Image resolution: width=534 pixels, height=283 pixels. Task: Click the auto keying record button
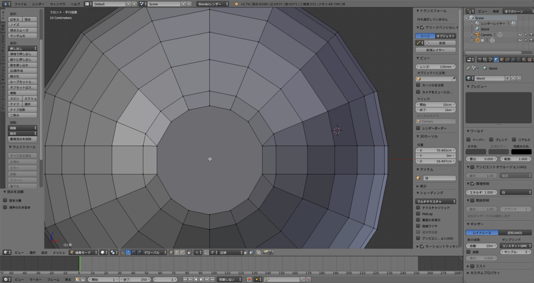click(249, 279)
